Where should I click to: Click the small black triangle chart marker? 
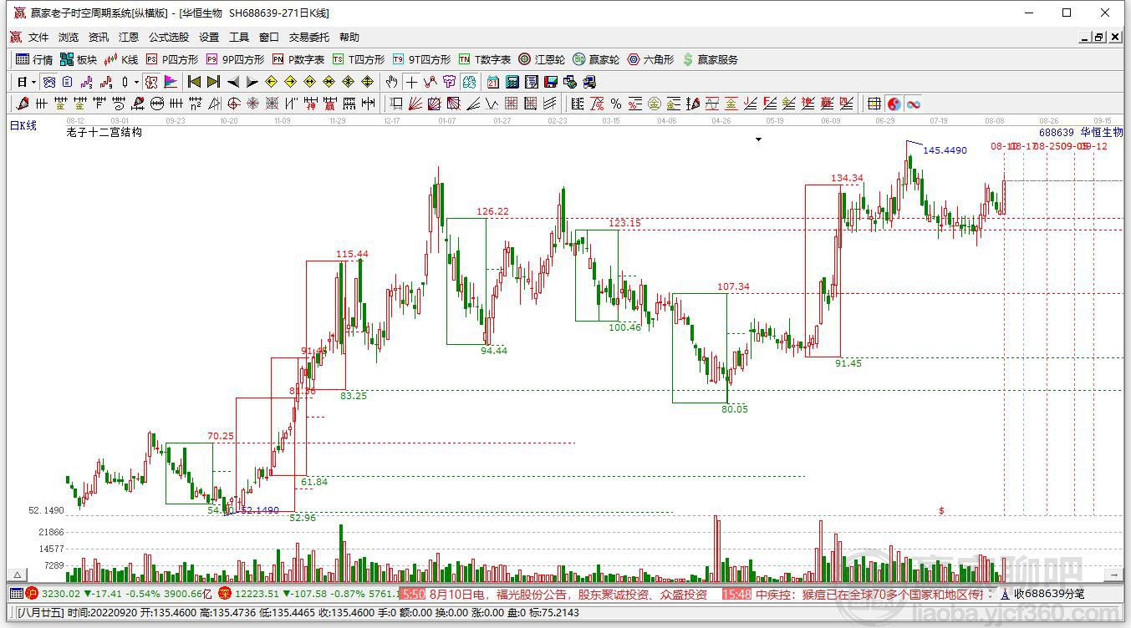759,139
